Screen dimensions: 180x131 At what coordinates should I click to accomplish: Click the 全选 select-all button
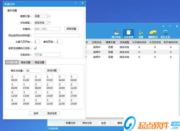pos(103,123)
